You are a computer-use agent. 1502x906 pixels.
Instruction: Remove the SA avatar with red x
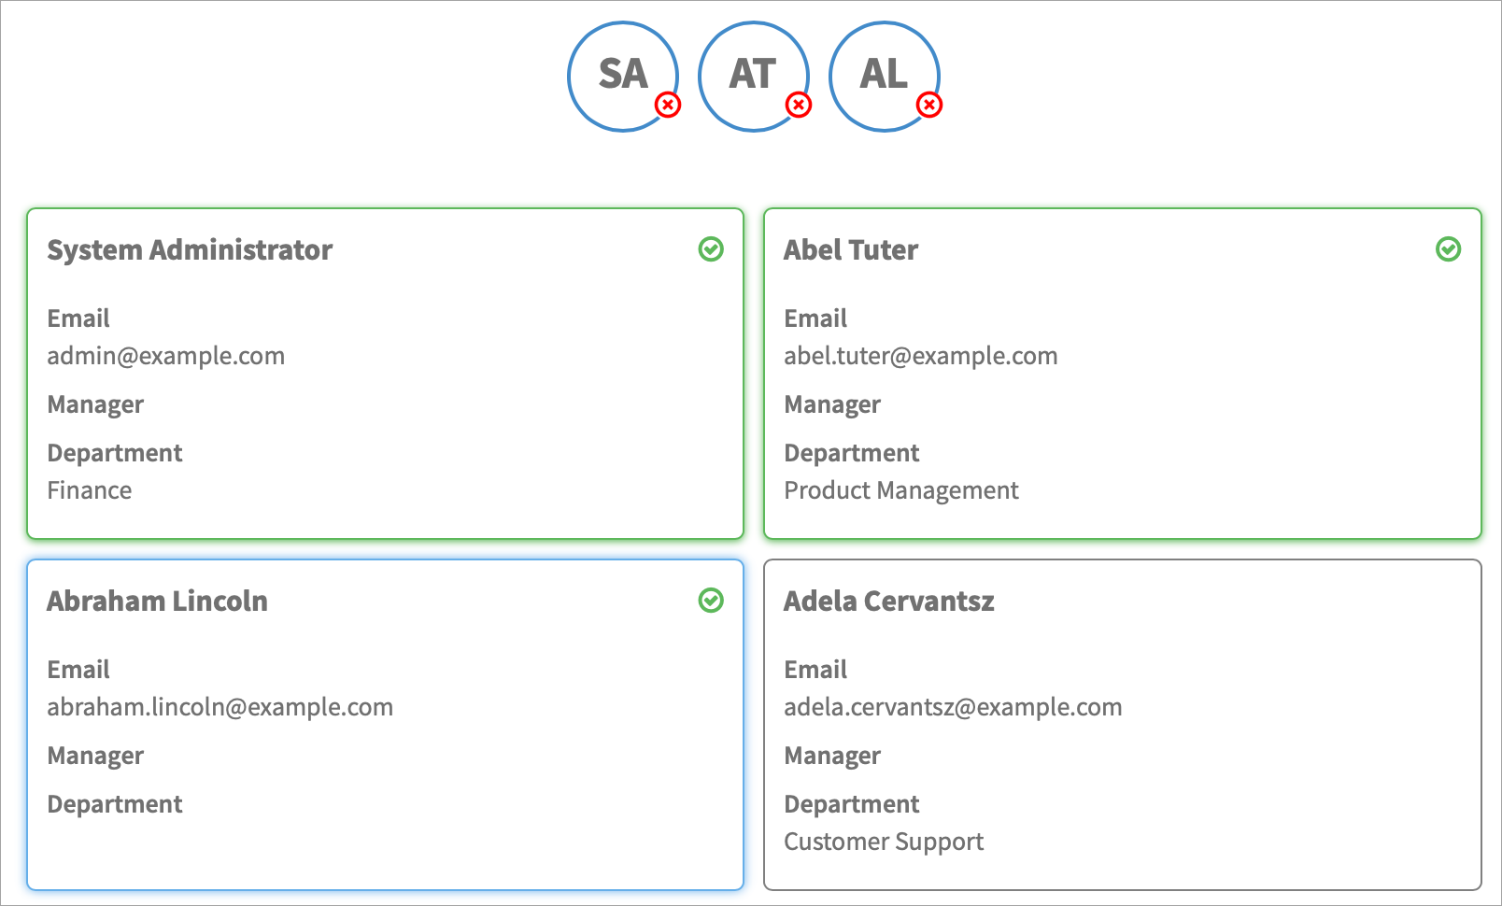(x=668, y=105)
